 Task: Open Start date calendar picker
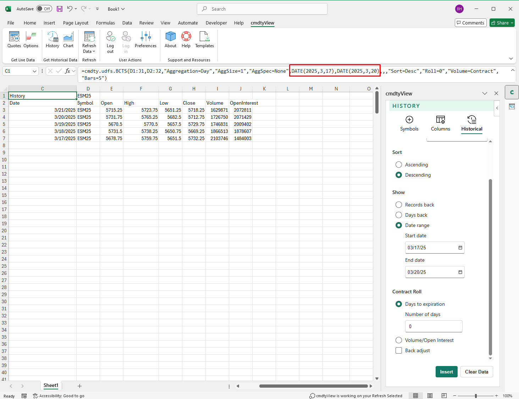(460, 248)
